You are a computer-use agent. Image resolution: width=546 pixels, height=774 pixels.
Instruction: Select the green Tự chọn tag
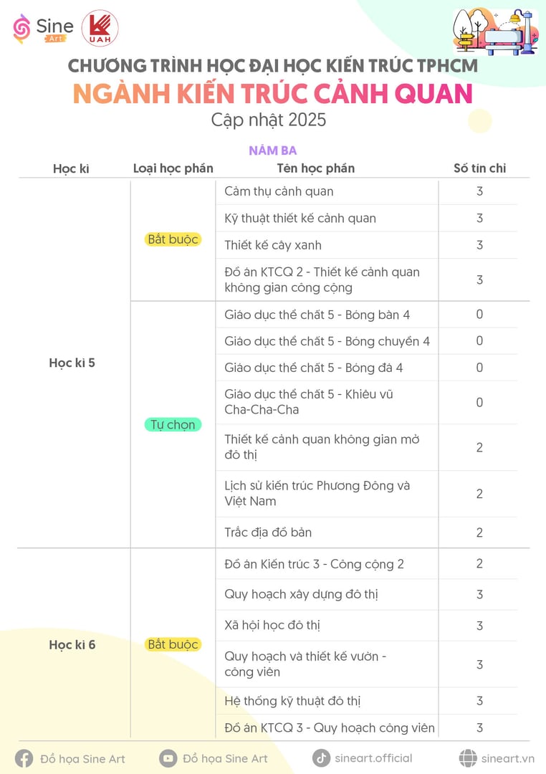pyautogui.click(x=173, y=424)
